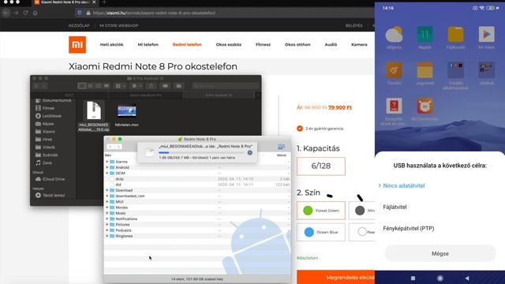Click the browser reload icon

click(x=25, y=13)
